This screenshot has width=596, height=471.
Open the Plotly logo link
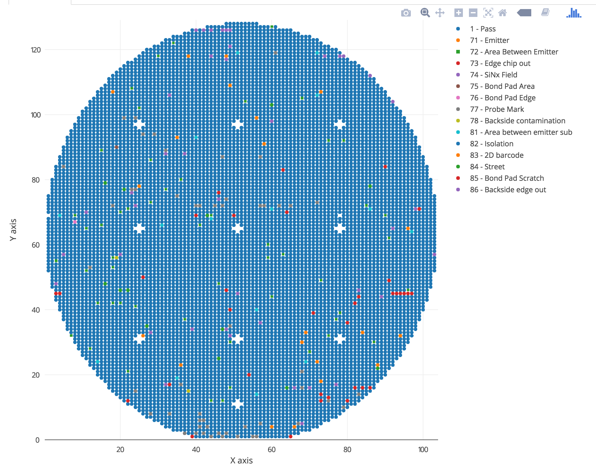pyautogui.click(x=574, y=13)
